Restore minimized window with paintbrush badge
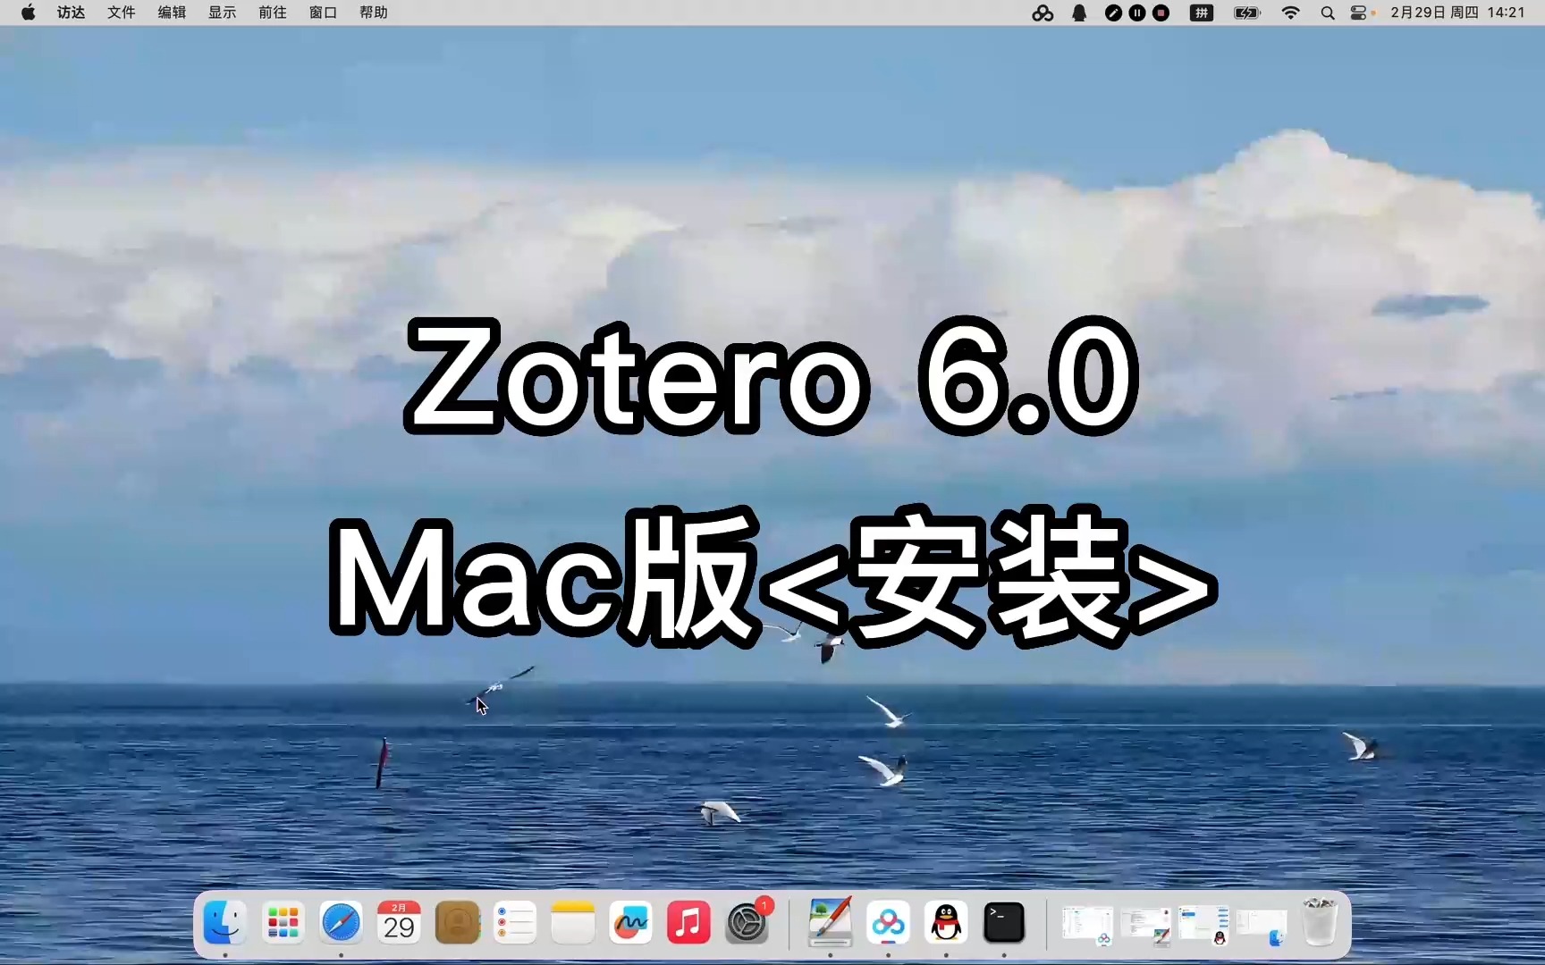The image size is (1545, 965). (1146, 927)
